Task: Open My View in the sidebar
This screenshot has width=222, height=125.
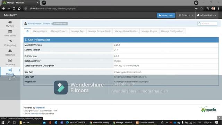Action: (x=10, y=24)
